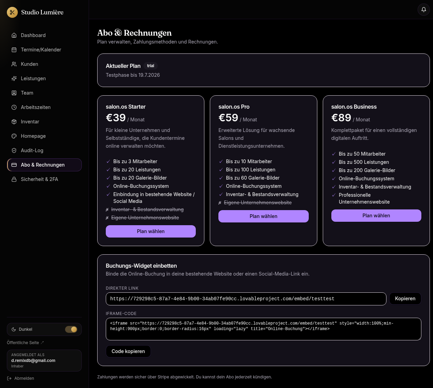Open the Audit-Log page
The image size is (433, 388).
(44, 150)
